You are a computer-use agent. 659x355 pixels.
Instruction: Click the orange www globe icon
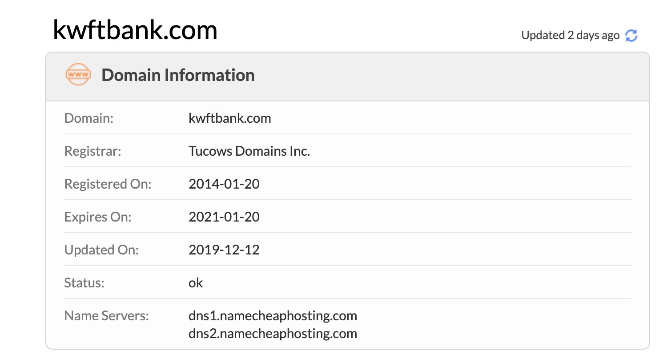(78, 75)
